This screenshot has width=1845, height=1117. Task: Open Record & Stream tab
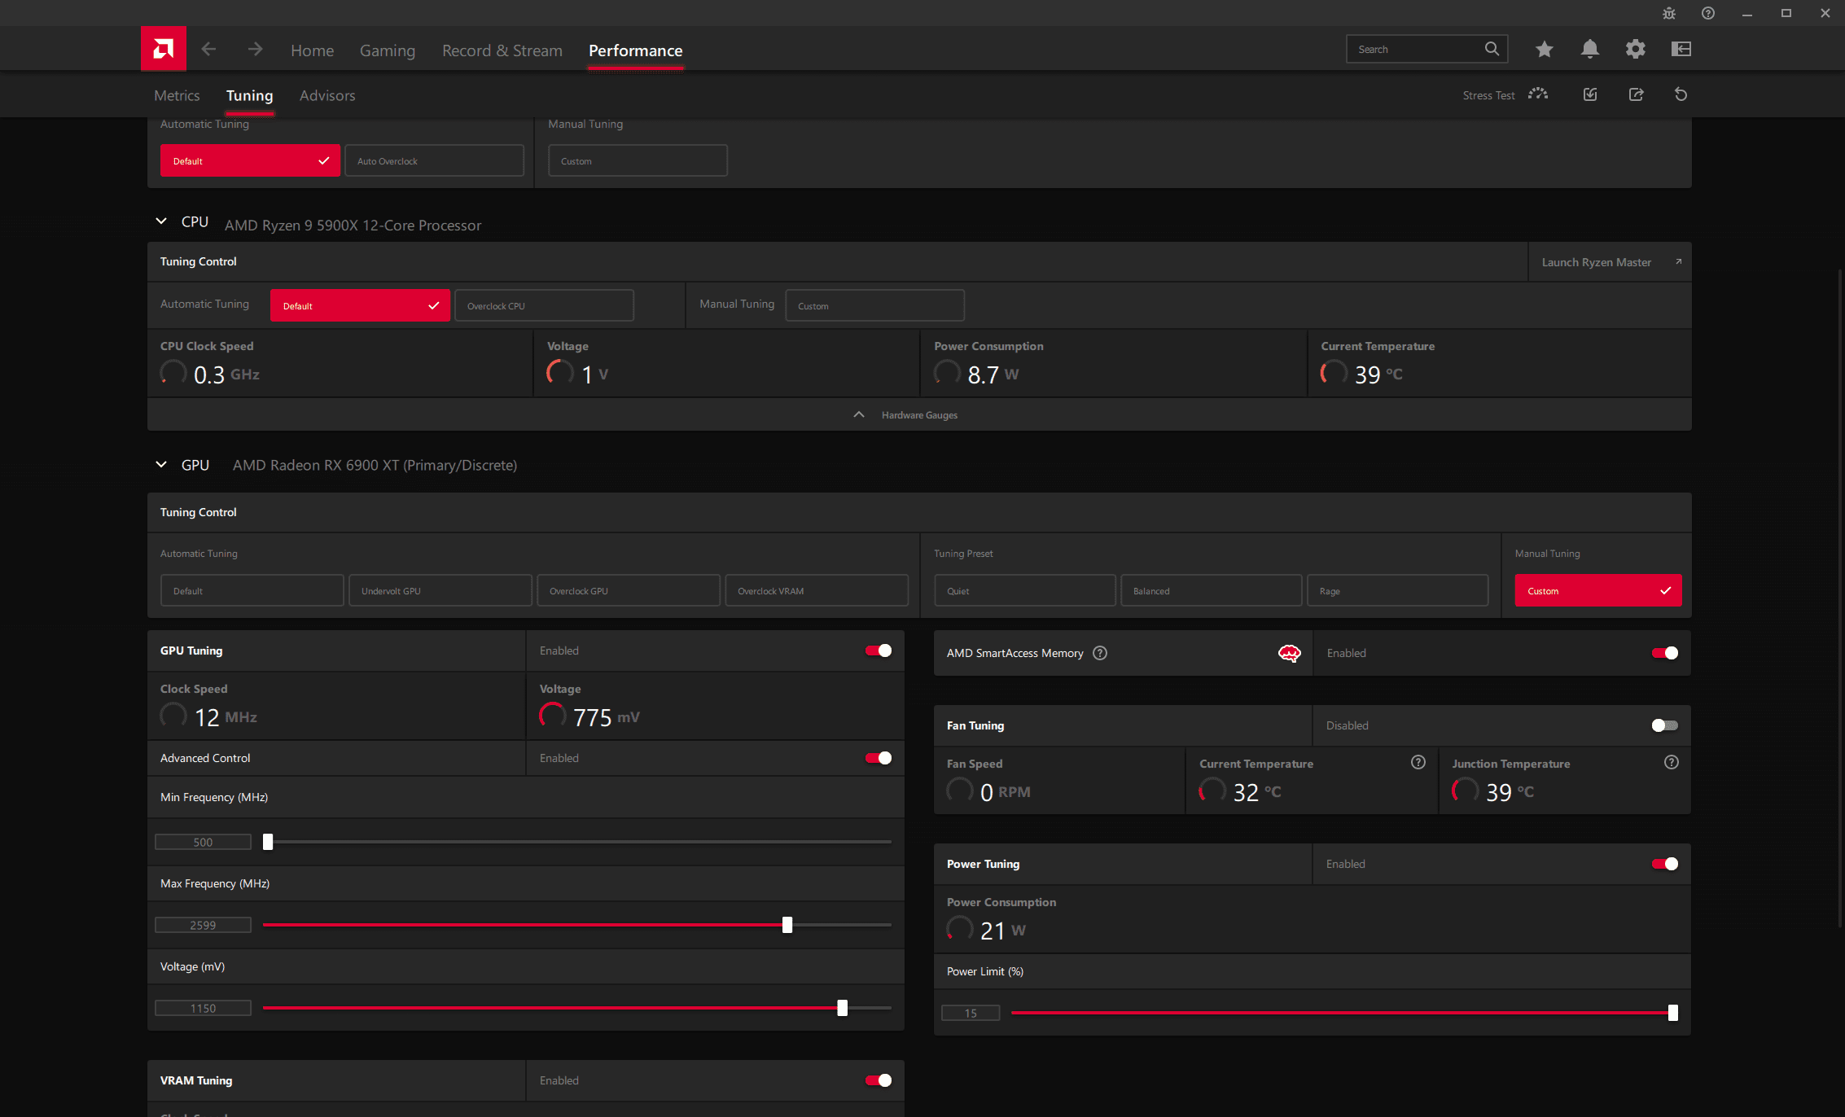tap(502, 50)
